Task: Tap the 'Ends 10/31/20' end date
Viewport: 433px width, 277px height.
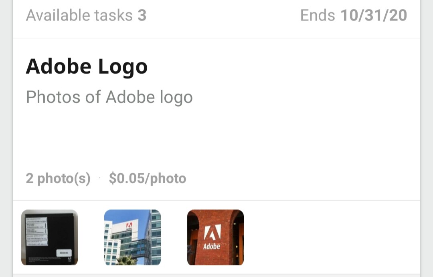Action: click(x=354, y=15)
